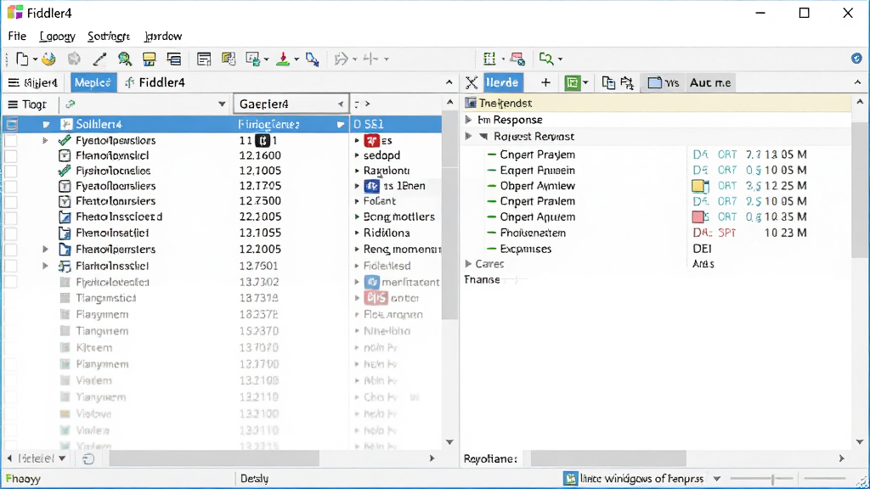Screen dimensions: 870x489
Task: Click red swatch on Onpert Aquıem row
Action: click(698, 216)
